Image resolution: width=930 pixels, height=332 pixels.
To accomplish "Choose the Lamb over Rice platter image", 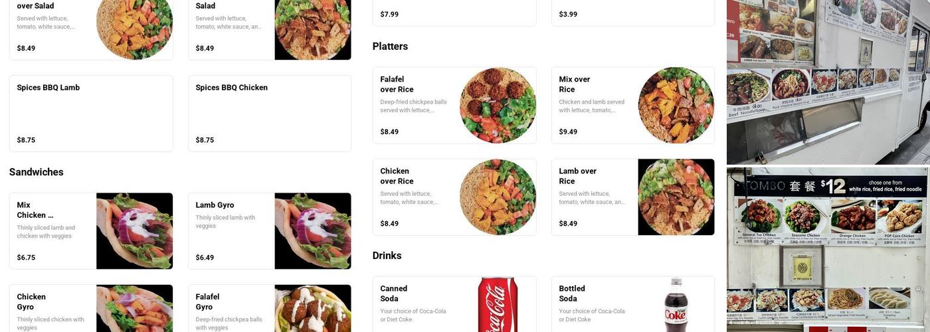I will [x=676, y=197].
